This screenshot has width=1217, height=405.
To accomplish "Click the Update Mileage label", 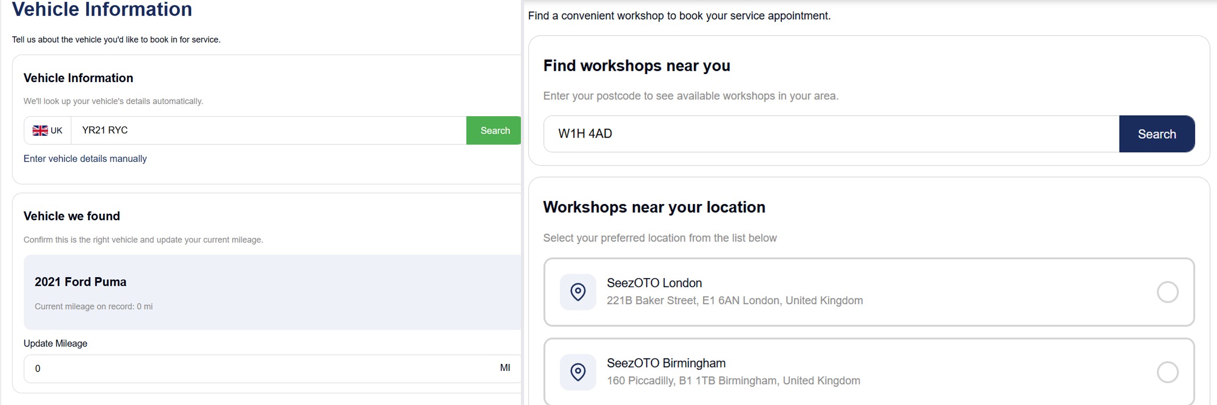I will coord(55,344).
